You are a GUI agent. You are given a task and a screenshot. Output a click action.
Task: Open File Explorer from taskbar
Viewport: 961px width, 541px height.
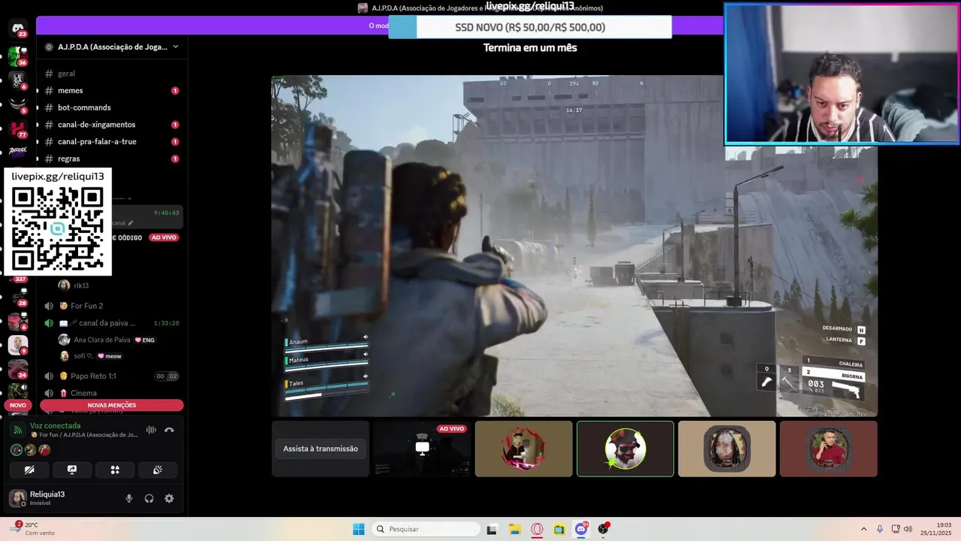514,529
